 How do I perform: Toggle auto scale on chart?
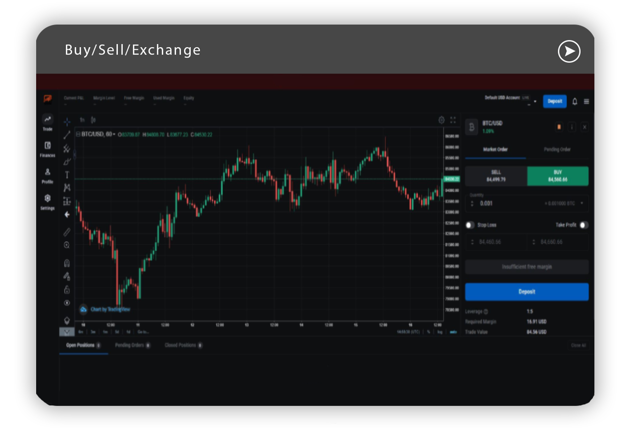point(453,332)
